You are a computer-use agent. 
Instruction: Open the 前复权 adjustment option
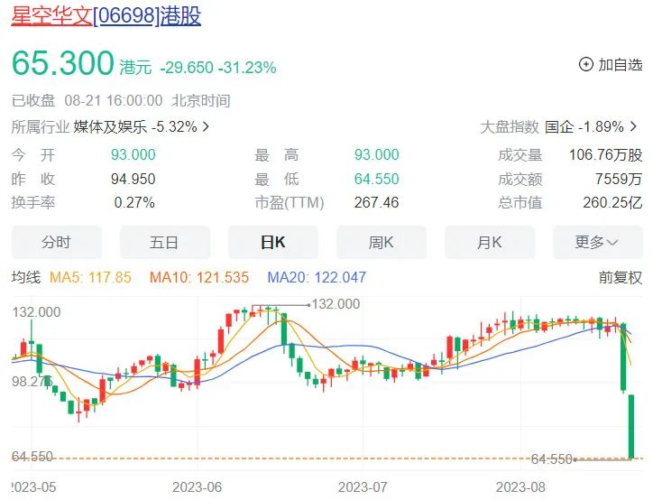click(x=621, y=277)
